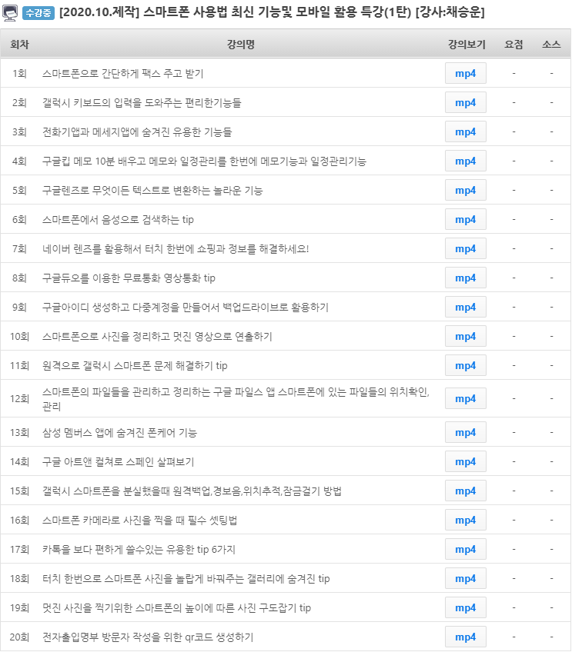572x652 pixels.
Task: Play mp4 for 7회 네이버 렌즈 lecture
Action: tap(466, 248)
